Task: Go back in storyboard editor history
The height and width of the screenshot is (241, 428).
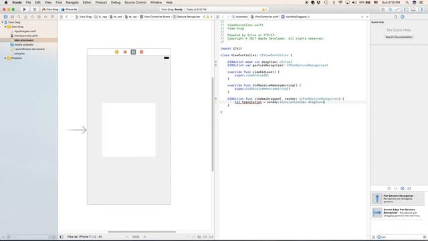Action: tap(67, 17)
